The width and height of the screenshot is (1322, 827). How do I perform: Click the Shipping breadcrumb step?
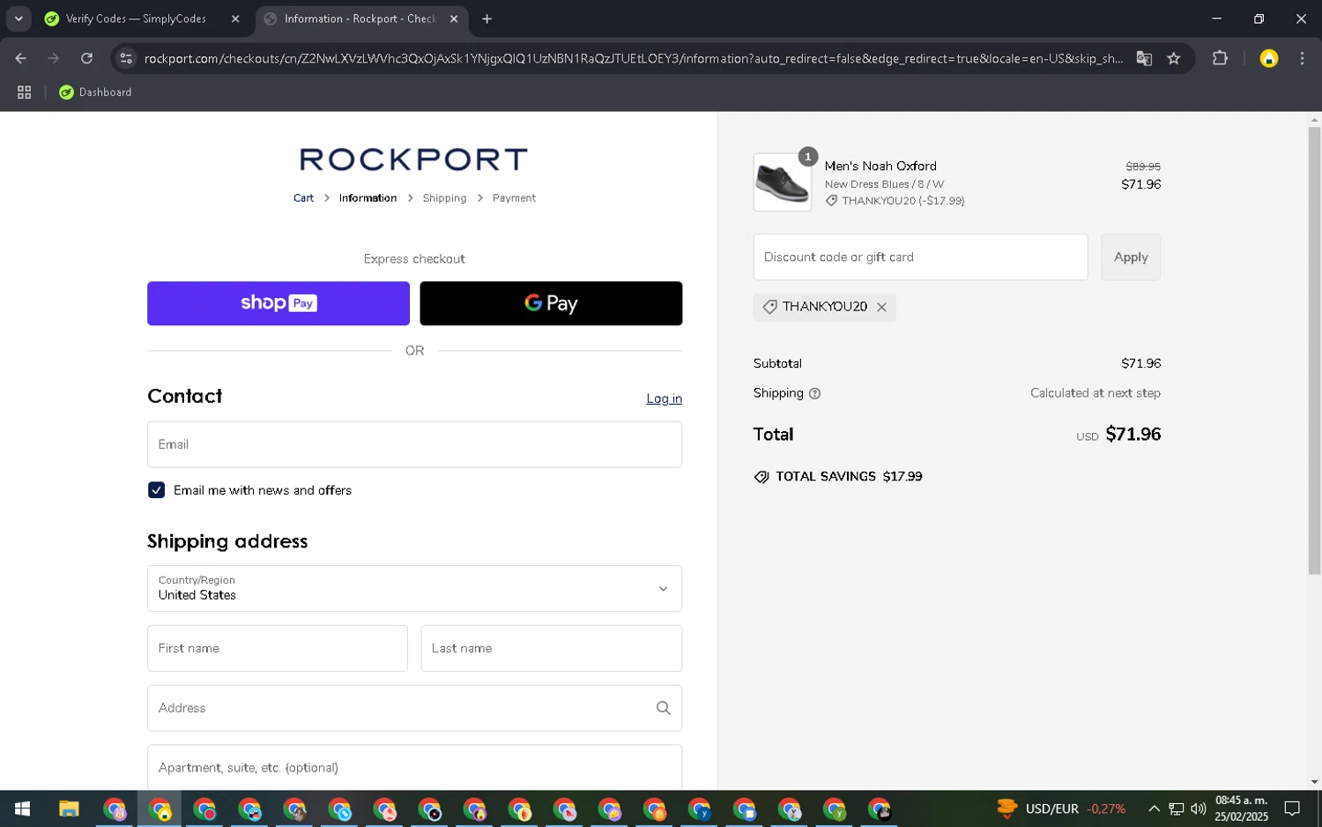tap(444, 198)
